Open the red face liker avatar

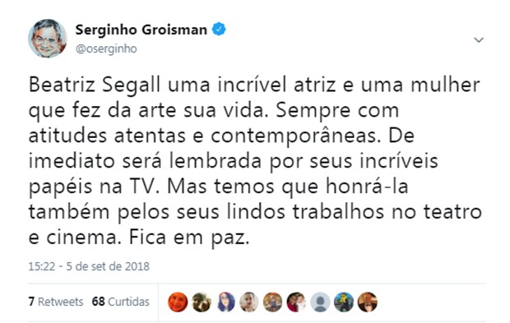pyautogui.click(x=178, y=302)
